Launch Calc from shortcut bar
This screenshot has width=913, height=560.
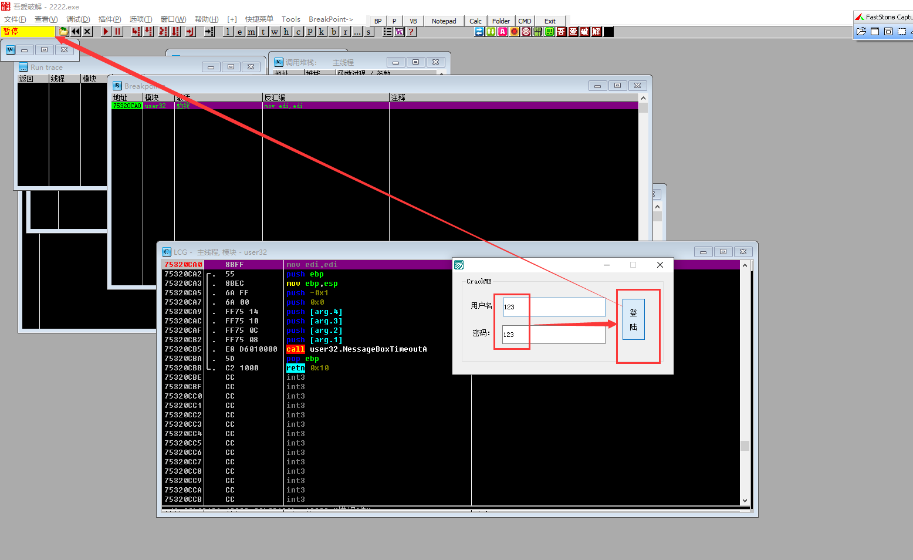tap(475, 21)
